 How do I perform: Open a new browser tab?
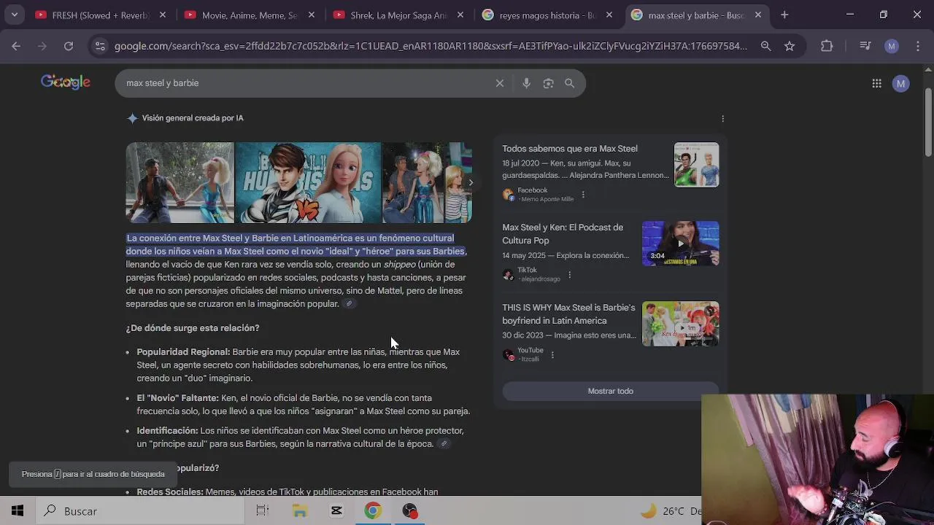784,15
